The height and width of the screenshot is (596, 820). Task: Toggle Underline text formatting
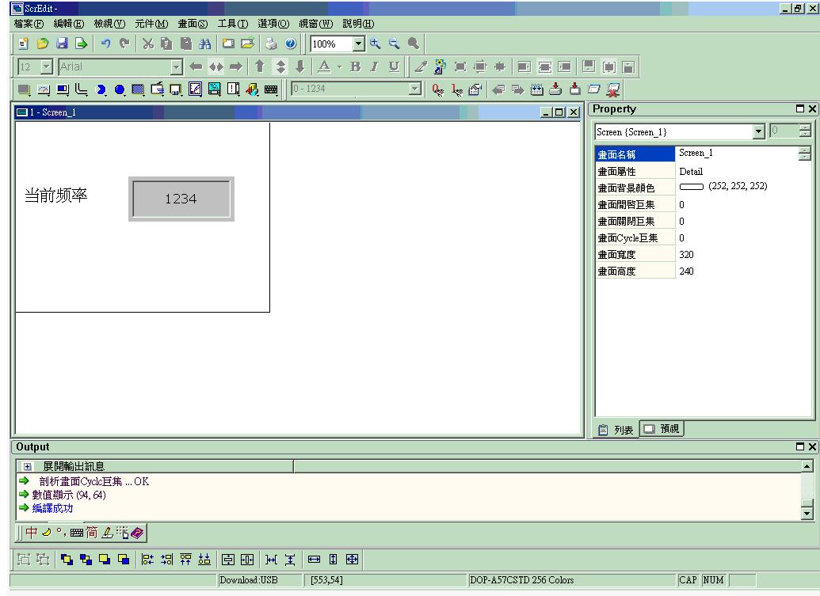[394, 67]
